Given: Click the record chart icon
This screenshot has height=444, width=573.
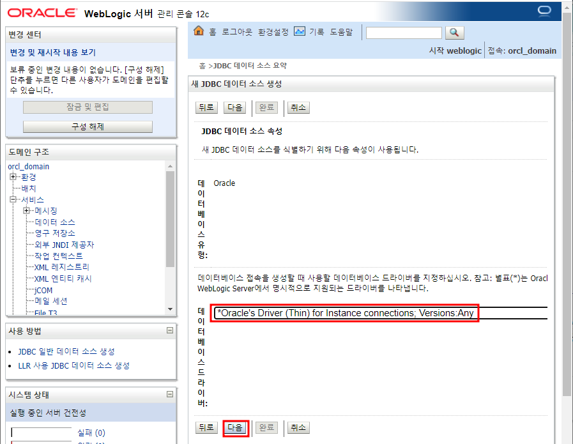Looking at the screenshot, I should (300, 31).
